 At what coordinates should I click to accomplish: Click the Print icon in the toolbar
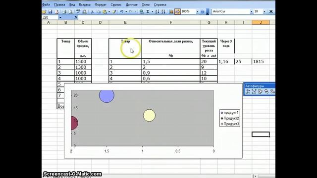(64, 12)
